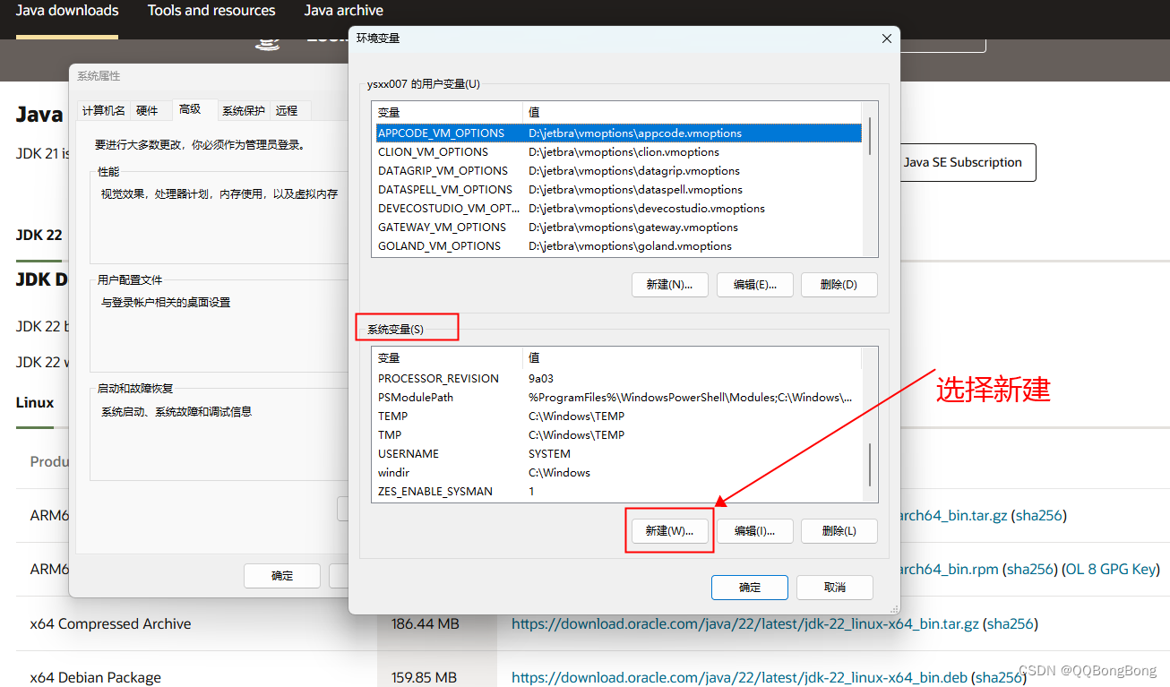The height and width of the screenshot is (687, 1170).
Task: Confirm environment variables dialog with 确定
Action: [750, 588]
